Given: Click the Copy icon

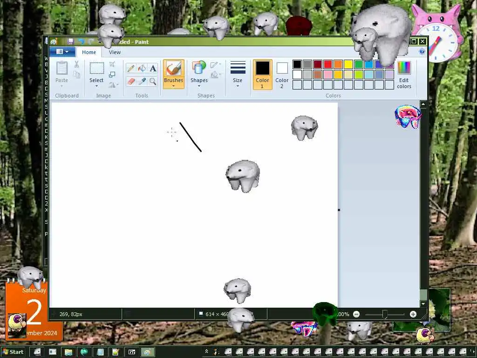Looking at the screenshot, I should point(77,75).
